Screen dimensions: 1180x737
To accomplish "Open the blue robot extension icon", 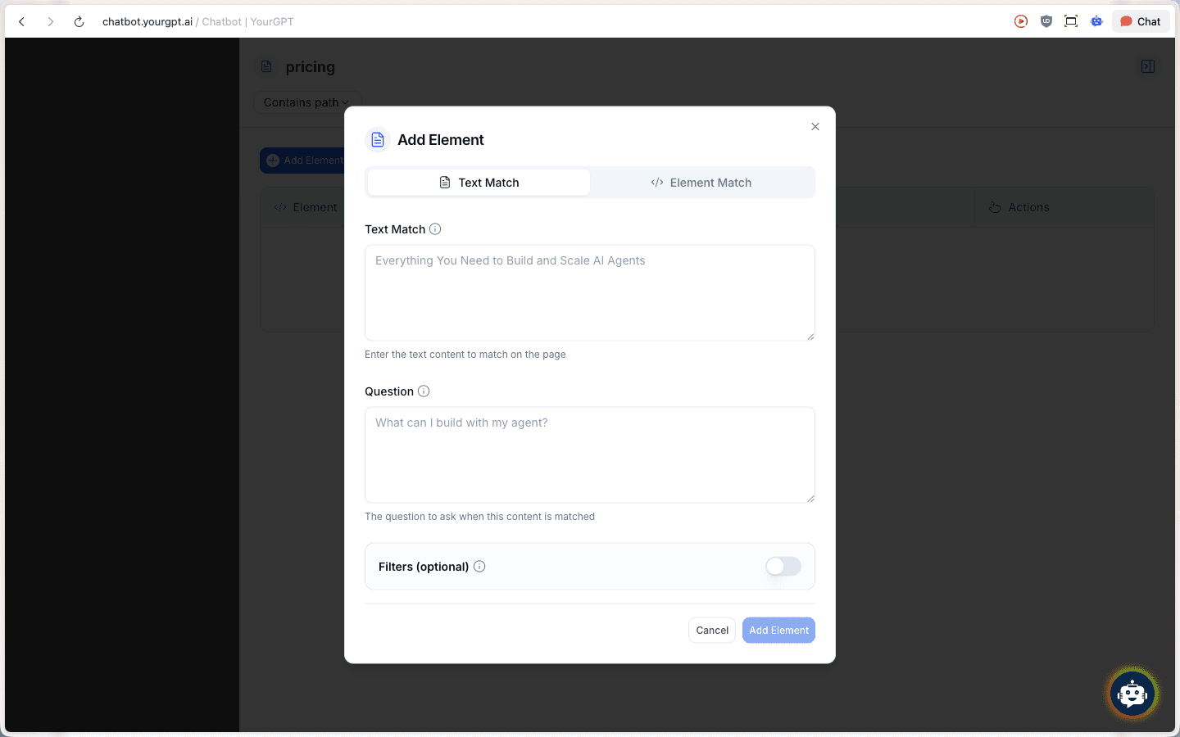I will (1096, 21).
